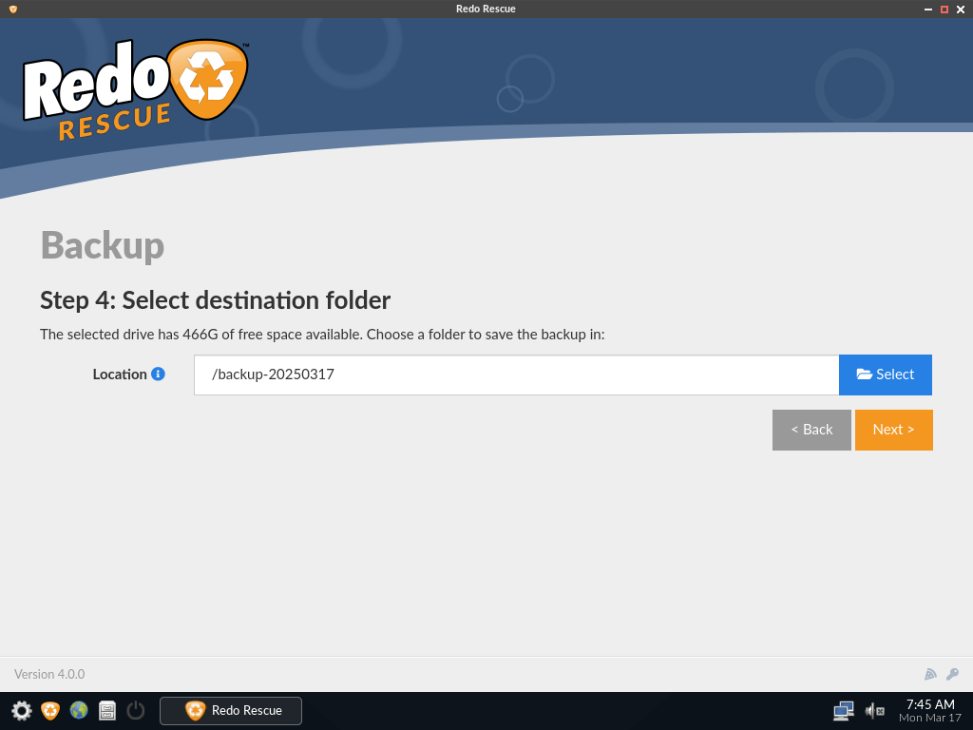
Task: Click the Location path input field
Action: (x=516, y=375)
